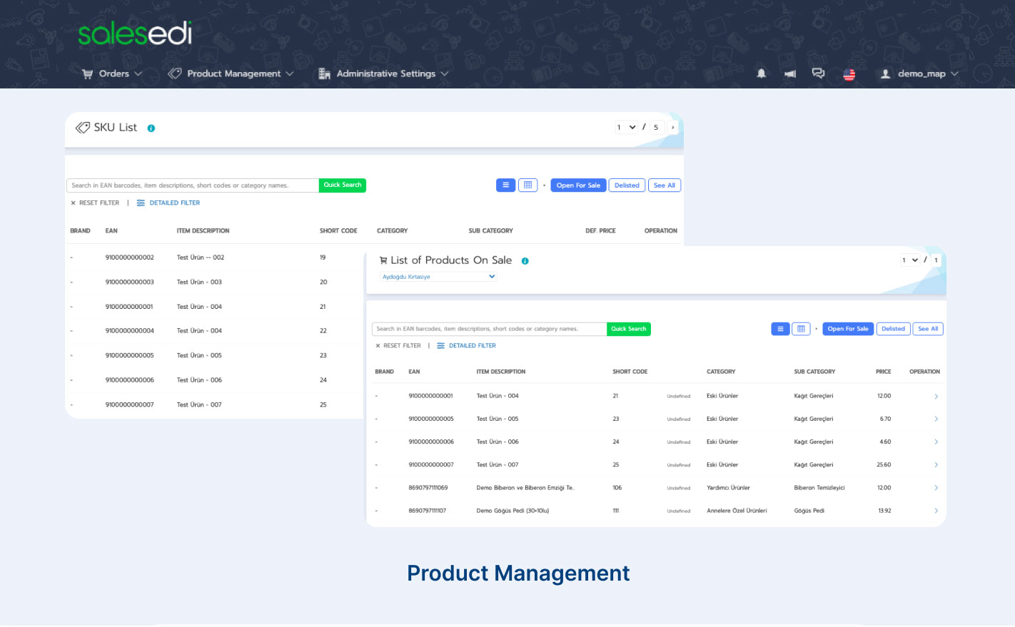Image resolution: width=1015 pixels, height=627 pixels.
Task: Click Delisted in Products On Sale panel
Action: click(893, 329)
